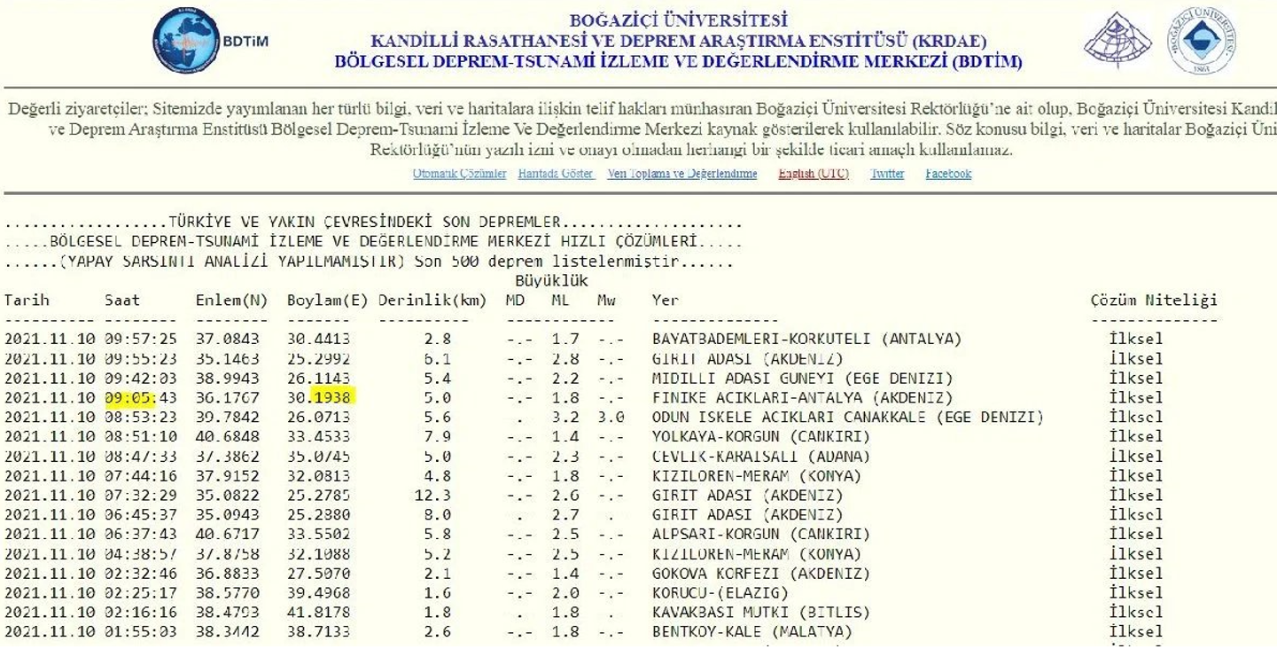Click the Enlem(N) column header
This screenshot has width=1277, height=649.
click(231, 301)
